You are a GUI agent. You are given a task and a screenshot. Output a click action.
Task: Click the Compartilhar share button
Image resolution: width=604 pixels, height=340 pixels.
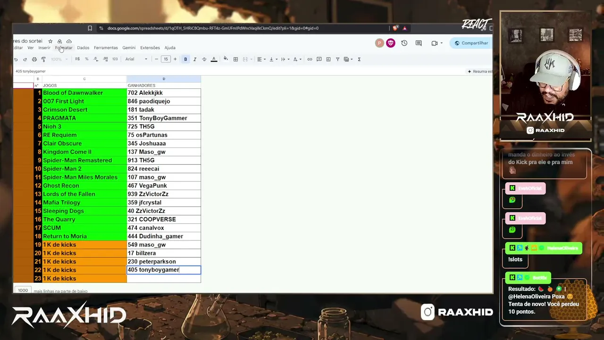pyautogui.click(x=471, y=43)
